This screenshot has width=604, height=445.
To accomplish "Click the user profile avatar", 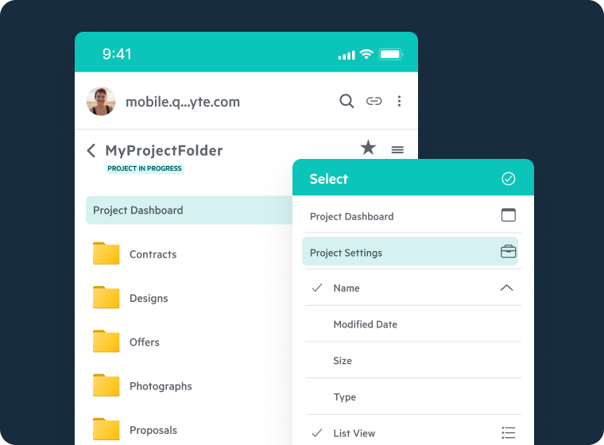I will click(101, 101).
